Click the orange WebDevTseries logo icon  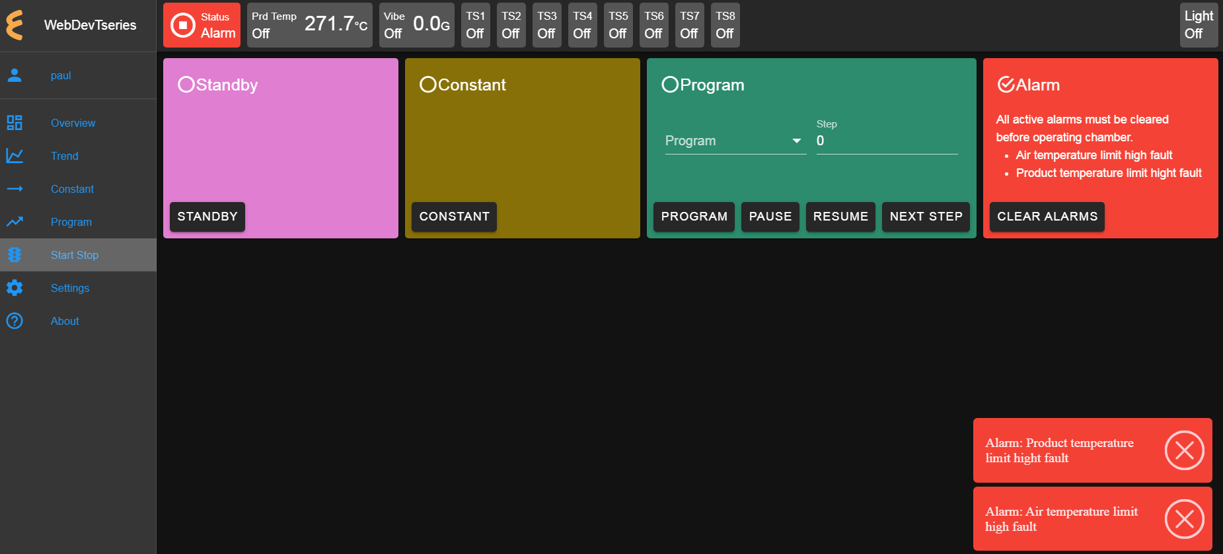coord(15,25)
